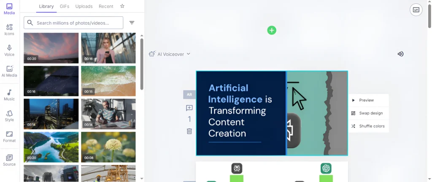Click the media list scroll-down arrow

pyautogui.click(x=142, y=179)
